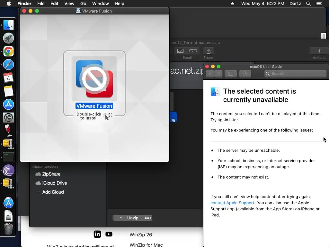Open Terminal icon in the Dock
Screen dimensions: 329x247
point(8,157)
